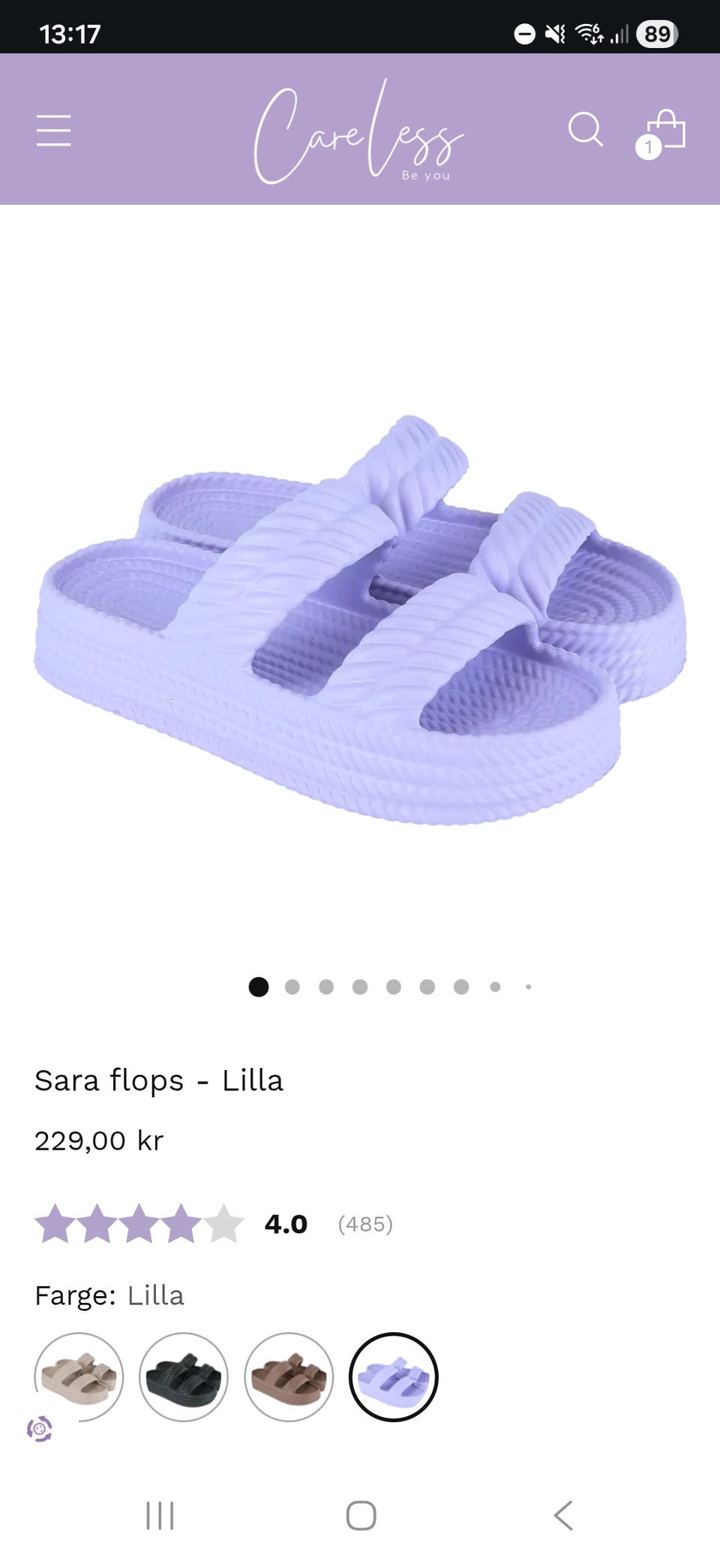Screen dimensions: 720x1561
Task: Tap Android recent apps button
Action: click(x=160, y=1515)
